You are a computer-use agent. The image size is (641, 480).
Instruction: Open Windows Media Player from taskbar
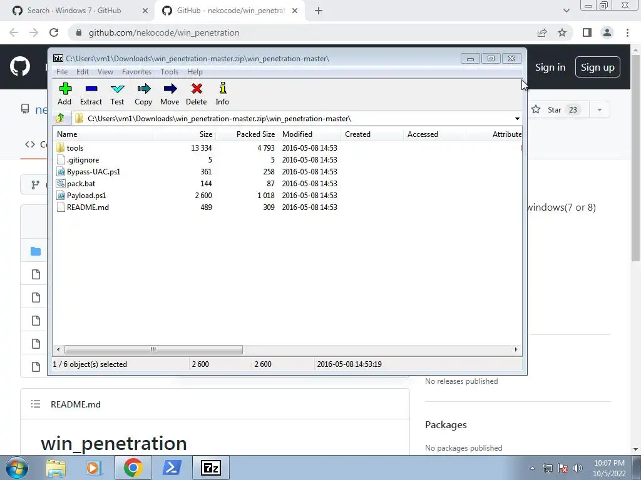[x=94, y=467]
